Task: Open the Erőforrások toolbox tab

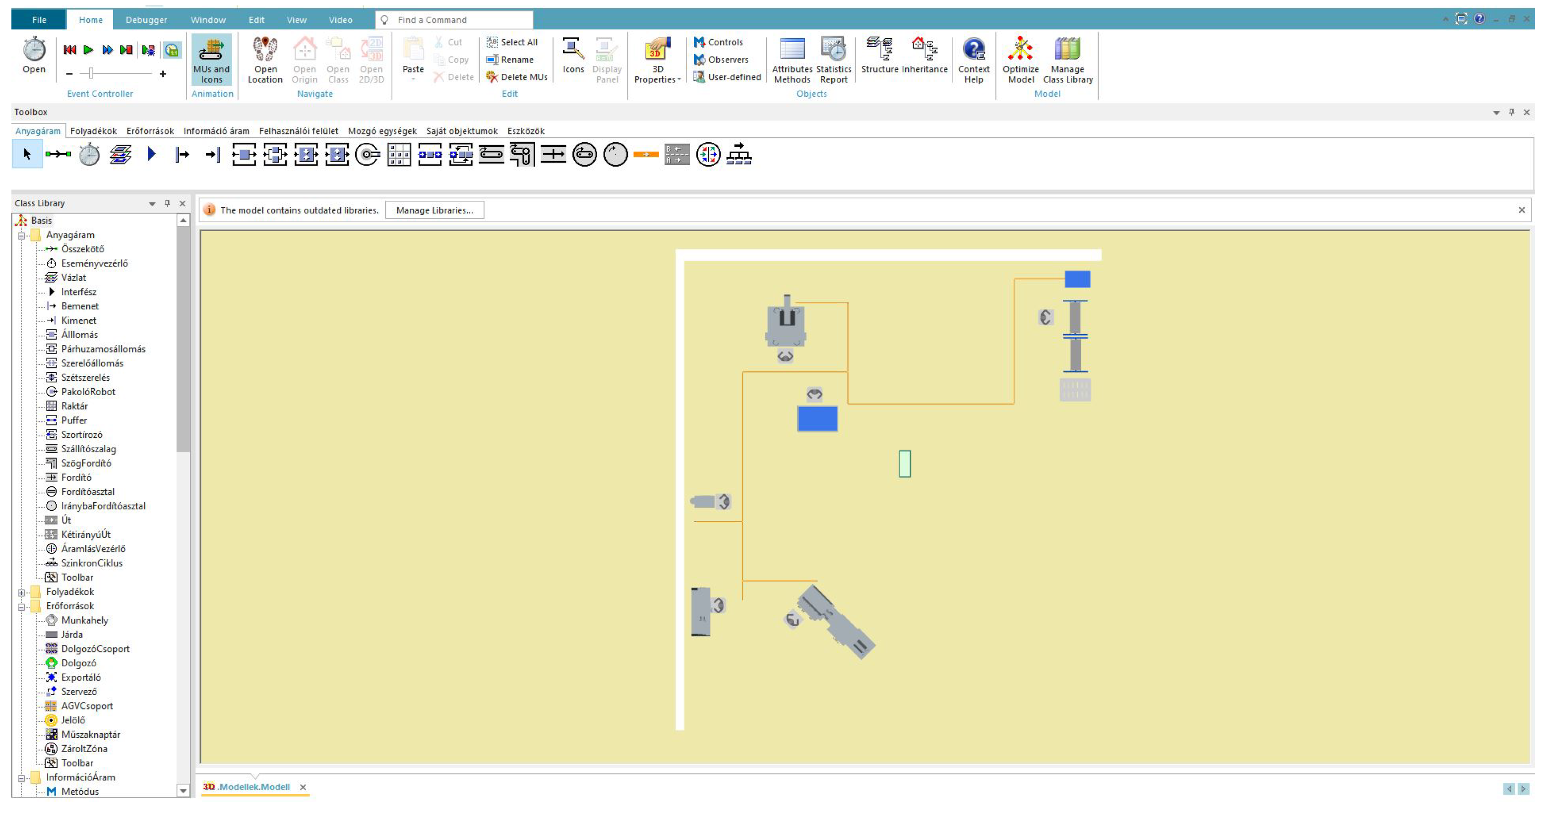Action: 150,131
